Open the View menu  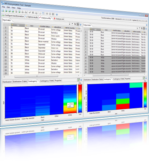(13, 8)
